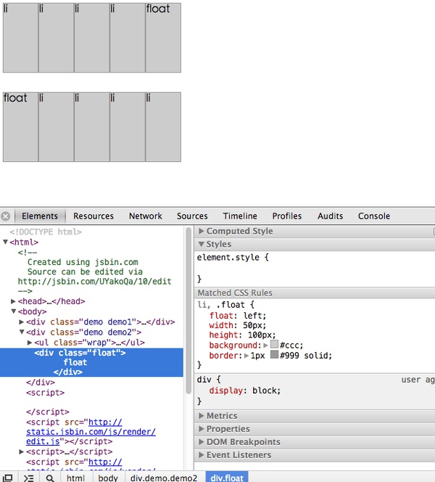The image size is (435, 482).
Task: Click the display: block property
Action: (x=244, y=391)
